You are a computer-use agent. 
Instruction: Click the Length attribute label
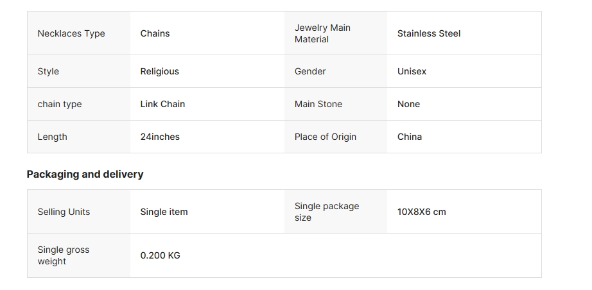point(52,137)
